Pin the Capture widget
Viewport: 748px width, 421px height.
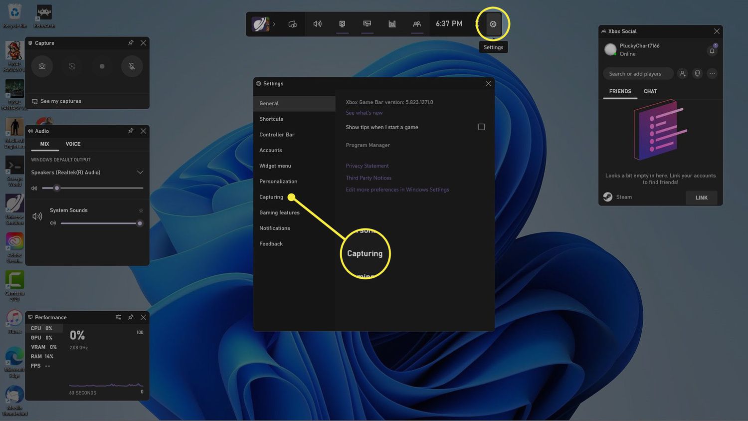point(131,43)
